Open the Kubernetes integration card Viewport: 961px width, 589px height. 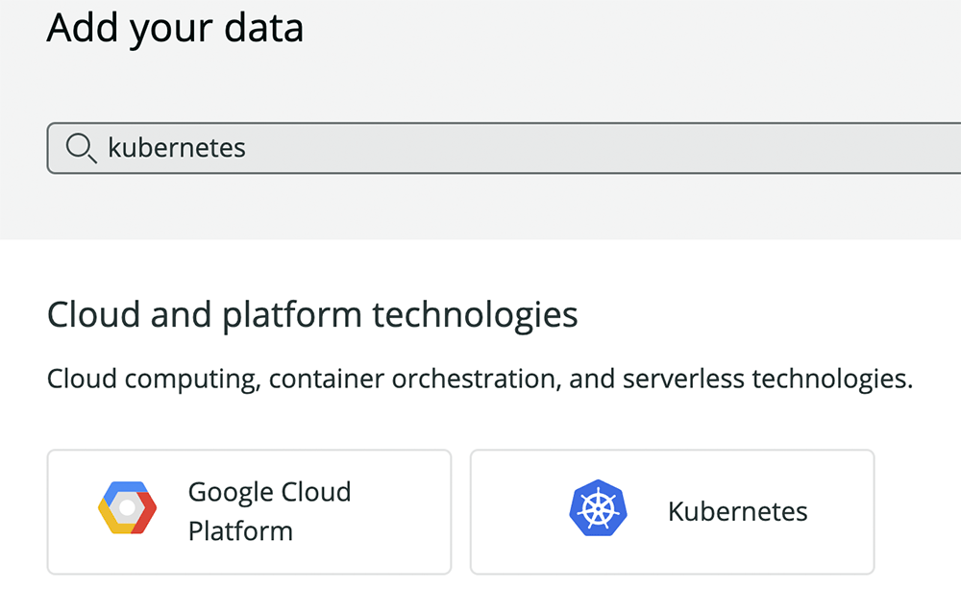(673, 512)
